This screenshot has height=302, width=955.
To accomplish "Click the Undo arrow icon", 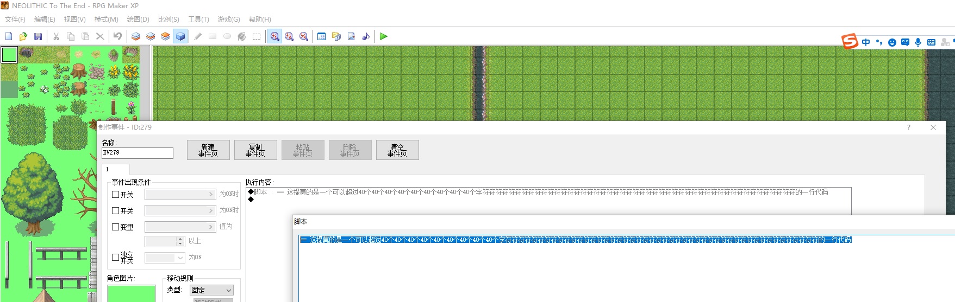I will pos(117,36).
